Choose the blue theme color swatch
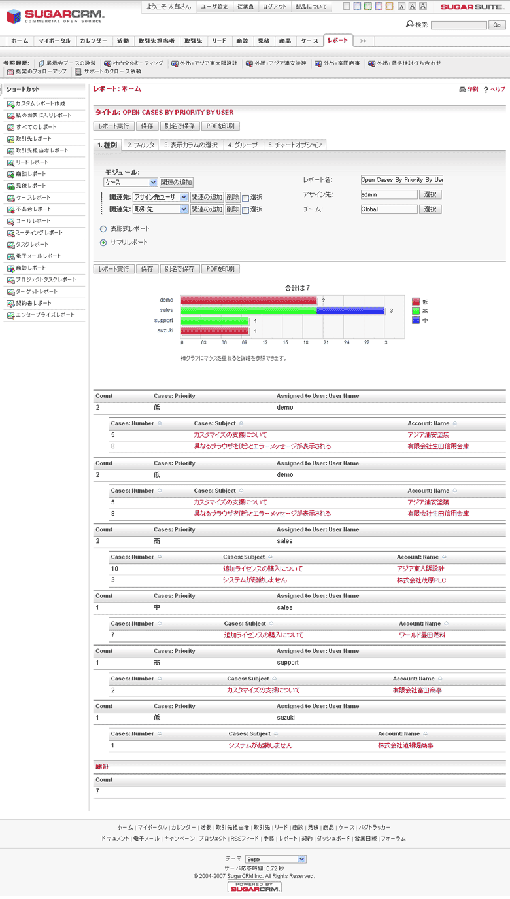 [x=356, y=6]
